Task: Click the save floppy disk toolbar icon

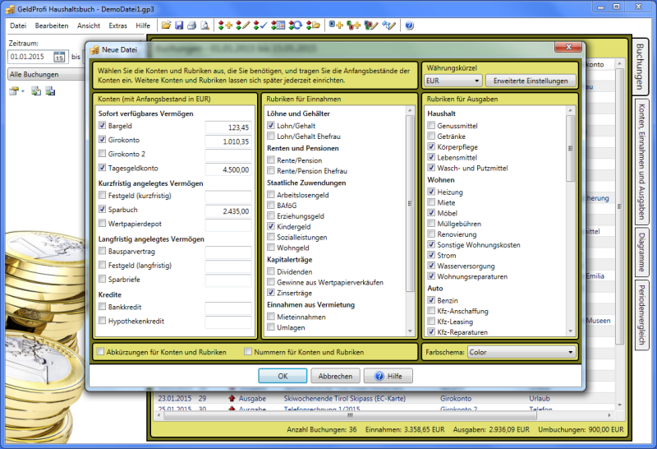Action: point(179,25)
